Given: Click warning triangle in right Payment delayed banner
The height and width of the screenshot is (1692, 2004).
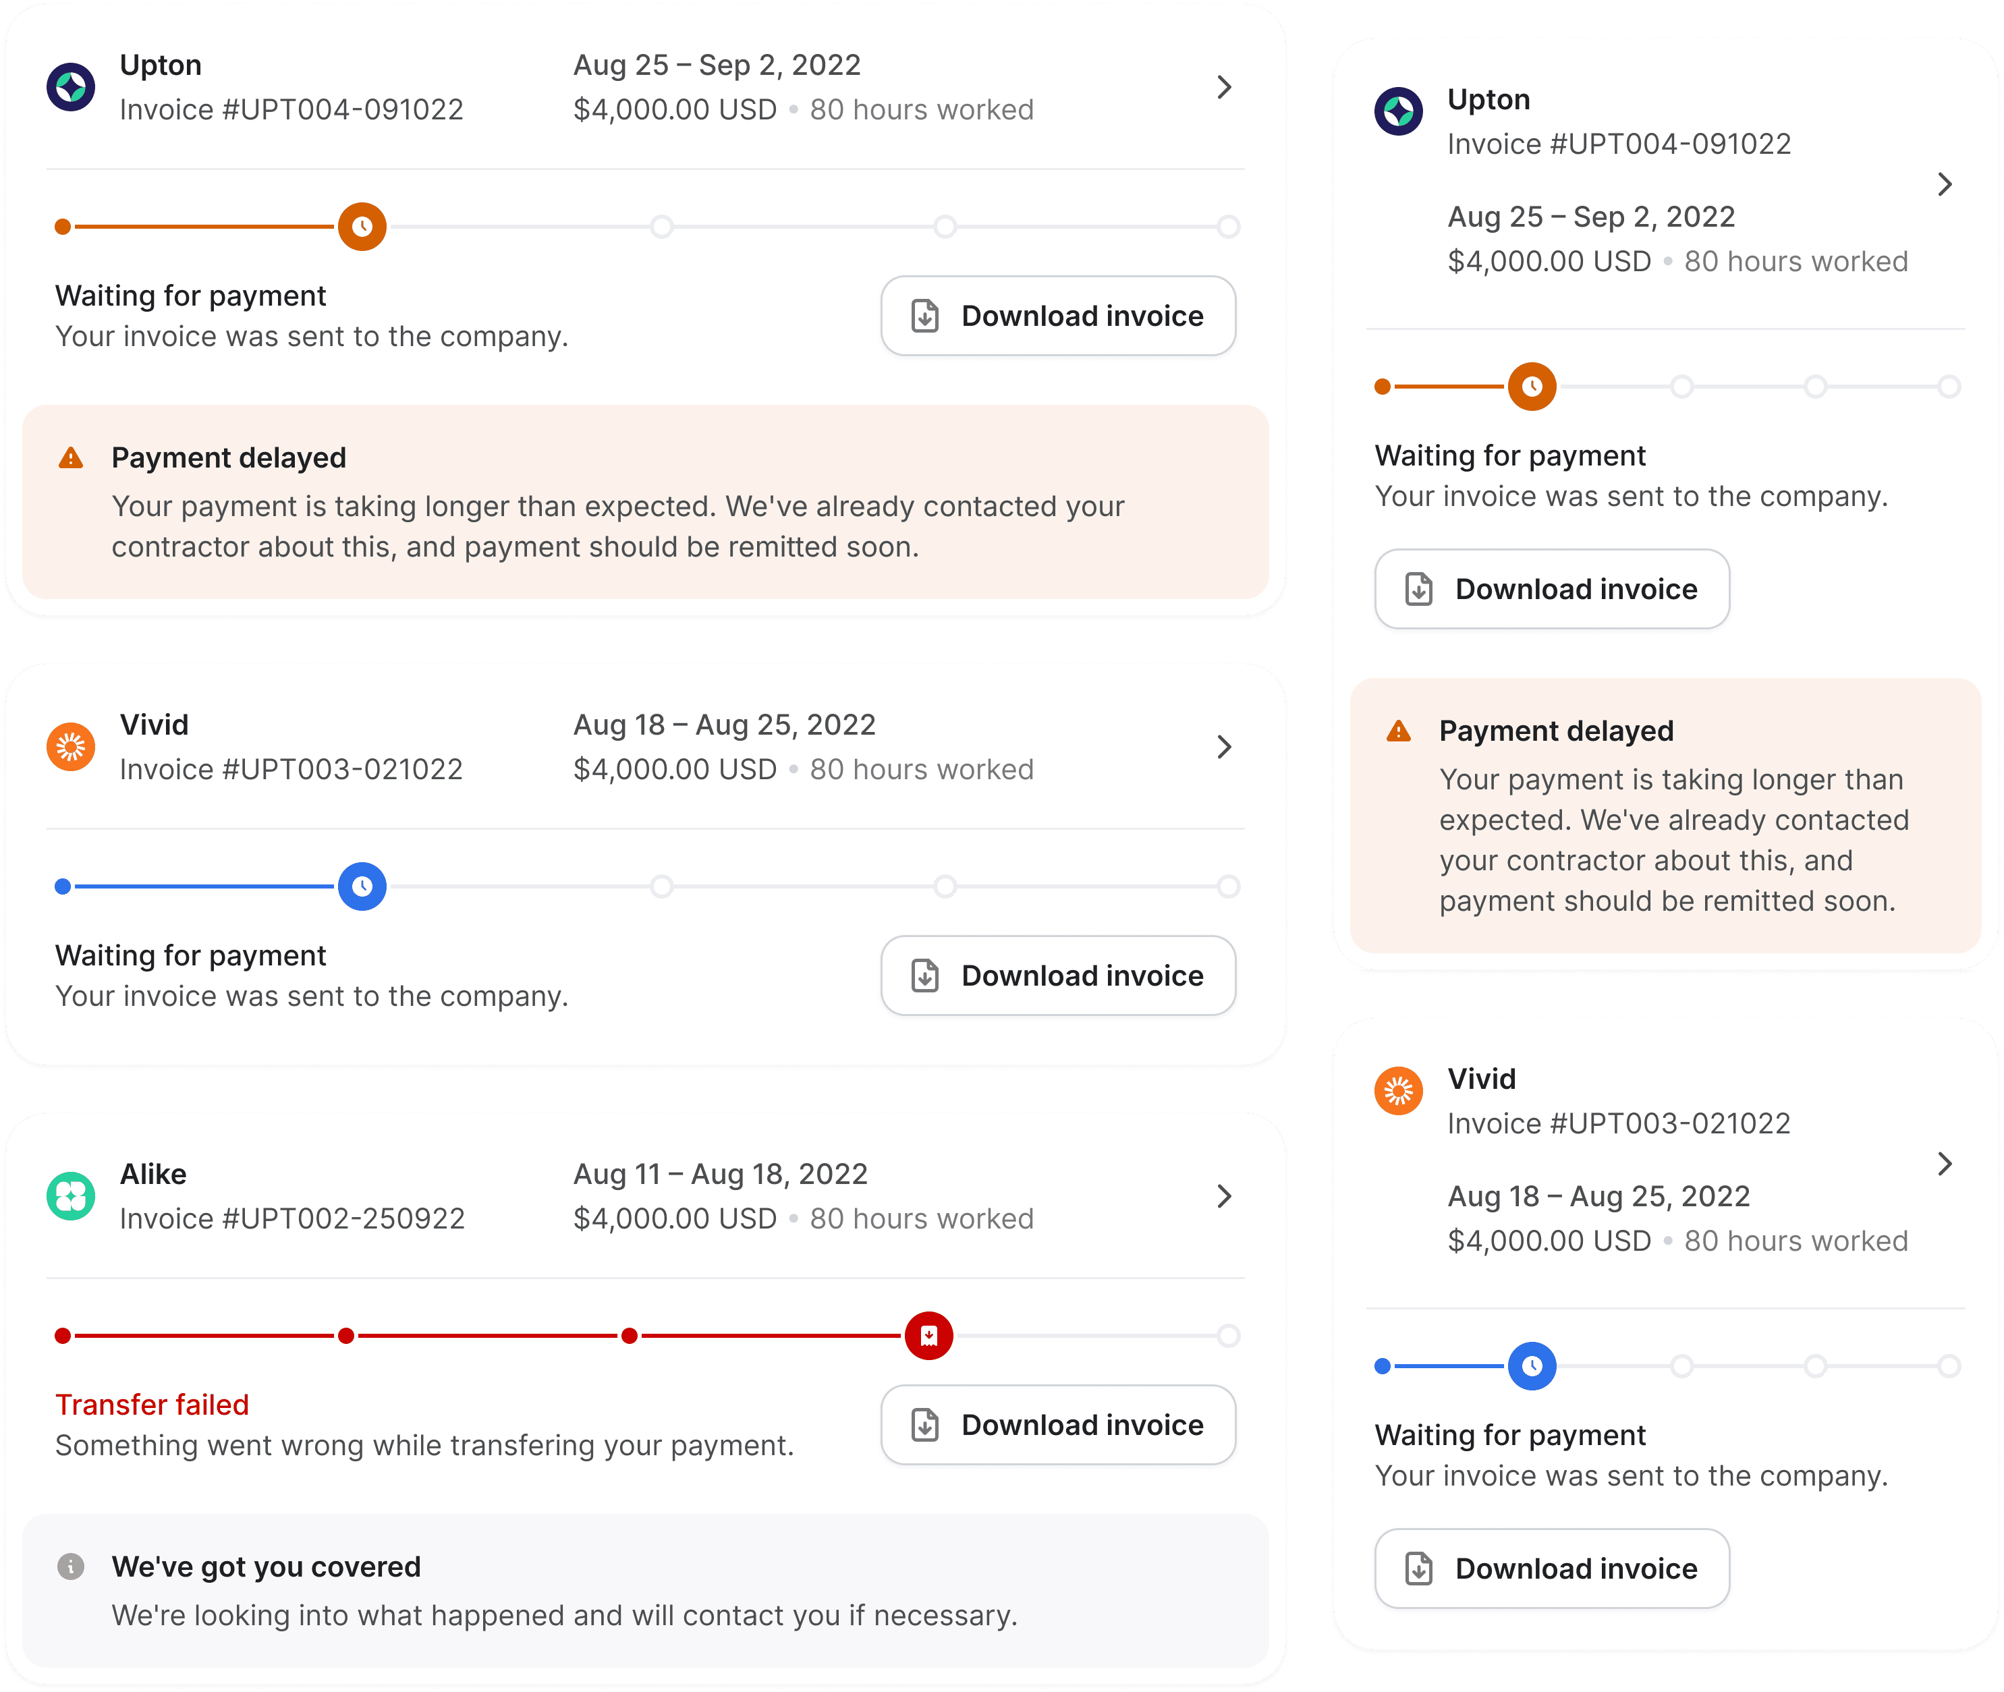Looking at the screenshot, I should pyautogui.click(x=1399, y=731).
